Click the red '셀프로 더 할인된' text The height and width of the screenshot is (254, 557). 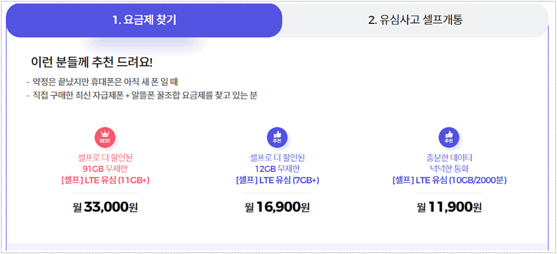[x=105, y=158]
